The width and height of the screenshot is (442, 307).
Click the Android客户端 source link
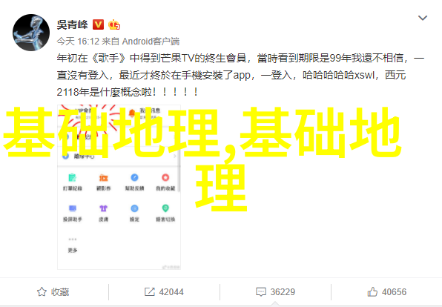[x=151, y=42]
